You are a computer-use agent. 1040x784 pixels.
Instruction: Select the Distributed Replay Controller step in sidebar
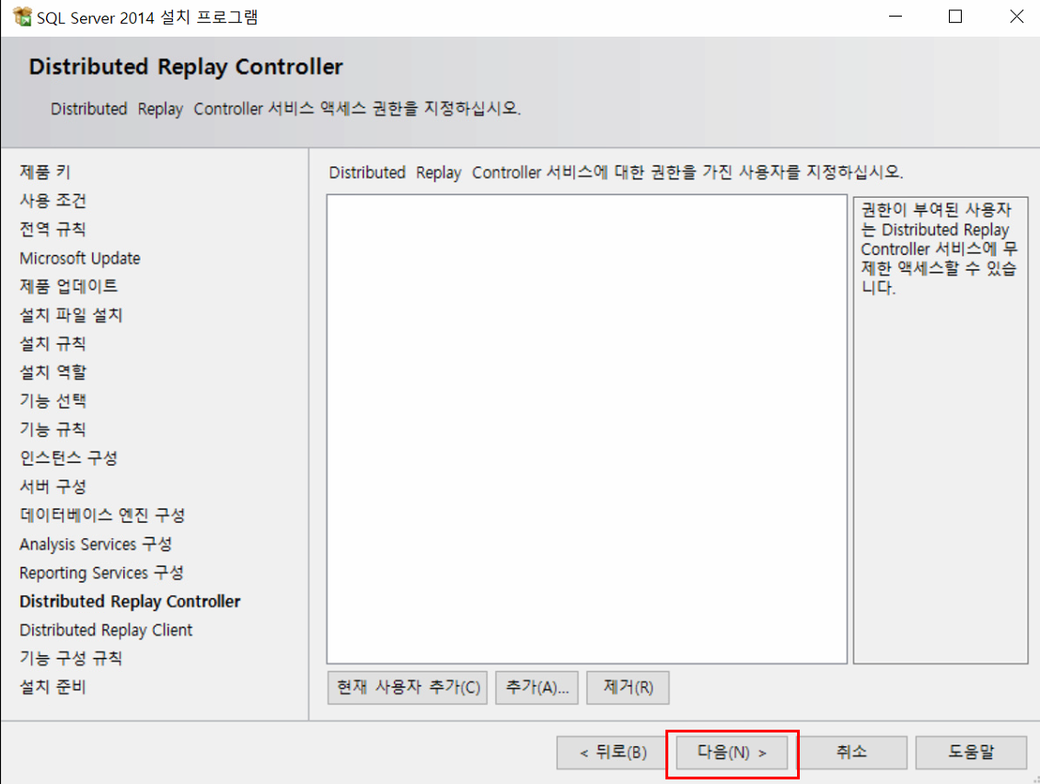coord(130,601)
